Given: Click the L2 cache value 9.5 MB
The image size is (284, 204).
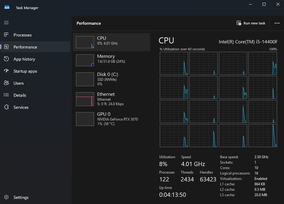Looking at the screenshot, I should point(260,190).
